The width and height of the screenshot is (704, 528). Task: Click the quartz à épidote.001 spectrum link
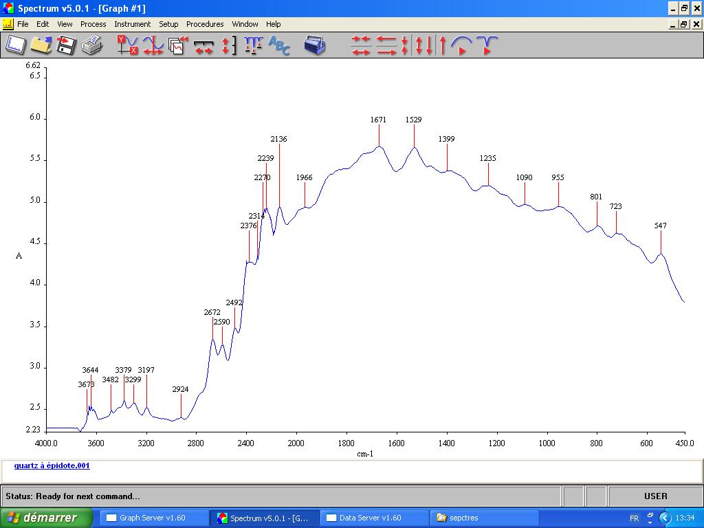pyautogui.click(x=52, y=465)
